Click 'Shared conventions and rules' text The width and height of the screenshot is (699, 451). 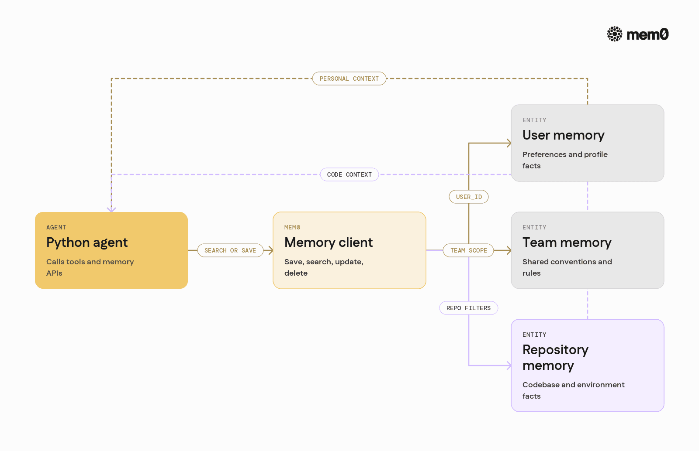567,267
